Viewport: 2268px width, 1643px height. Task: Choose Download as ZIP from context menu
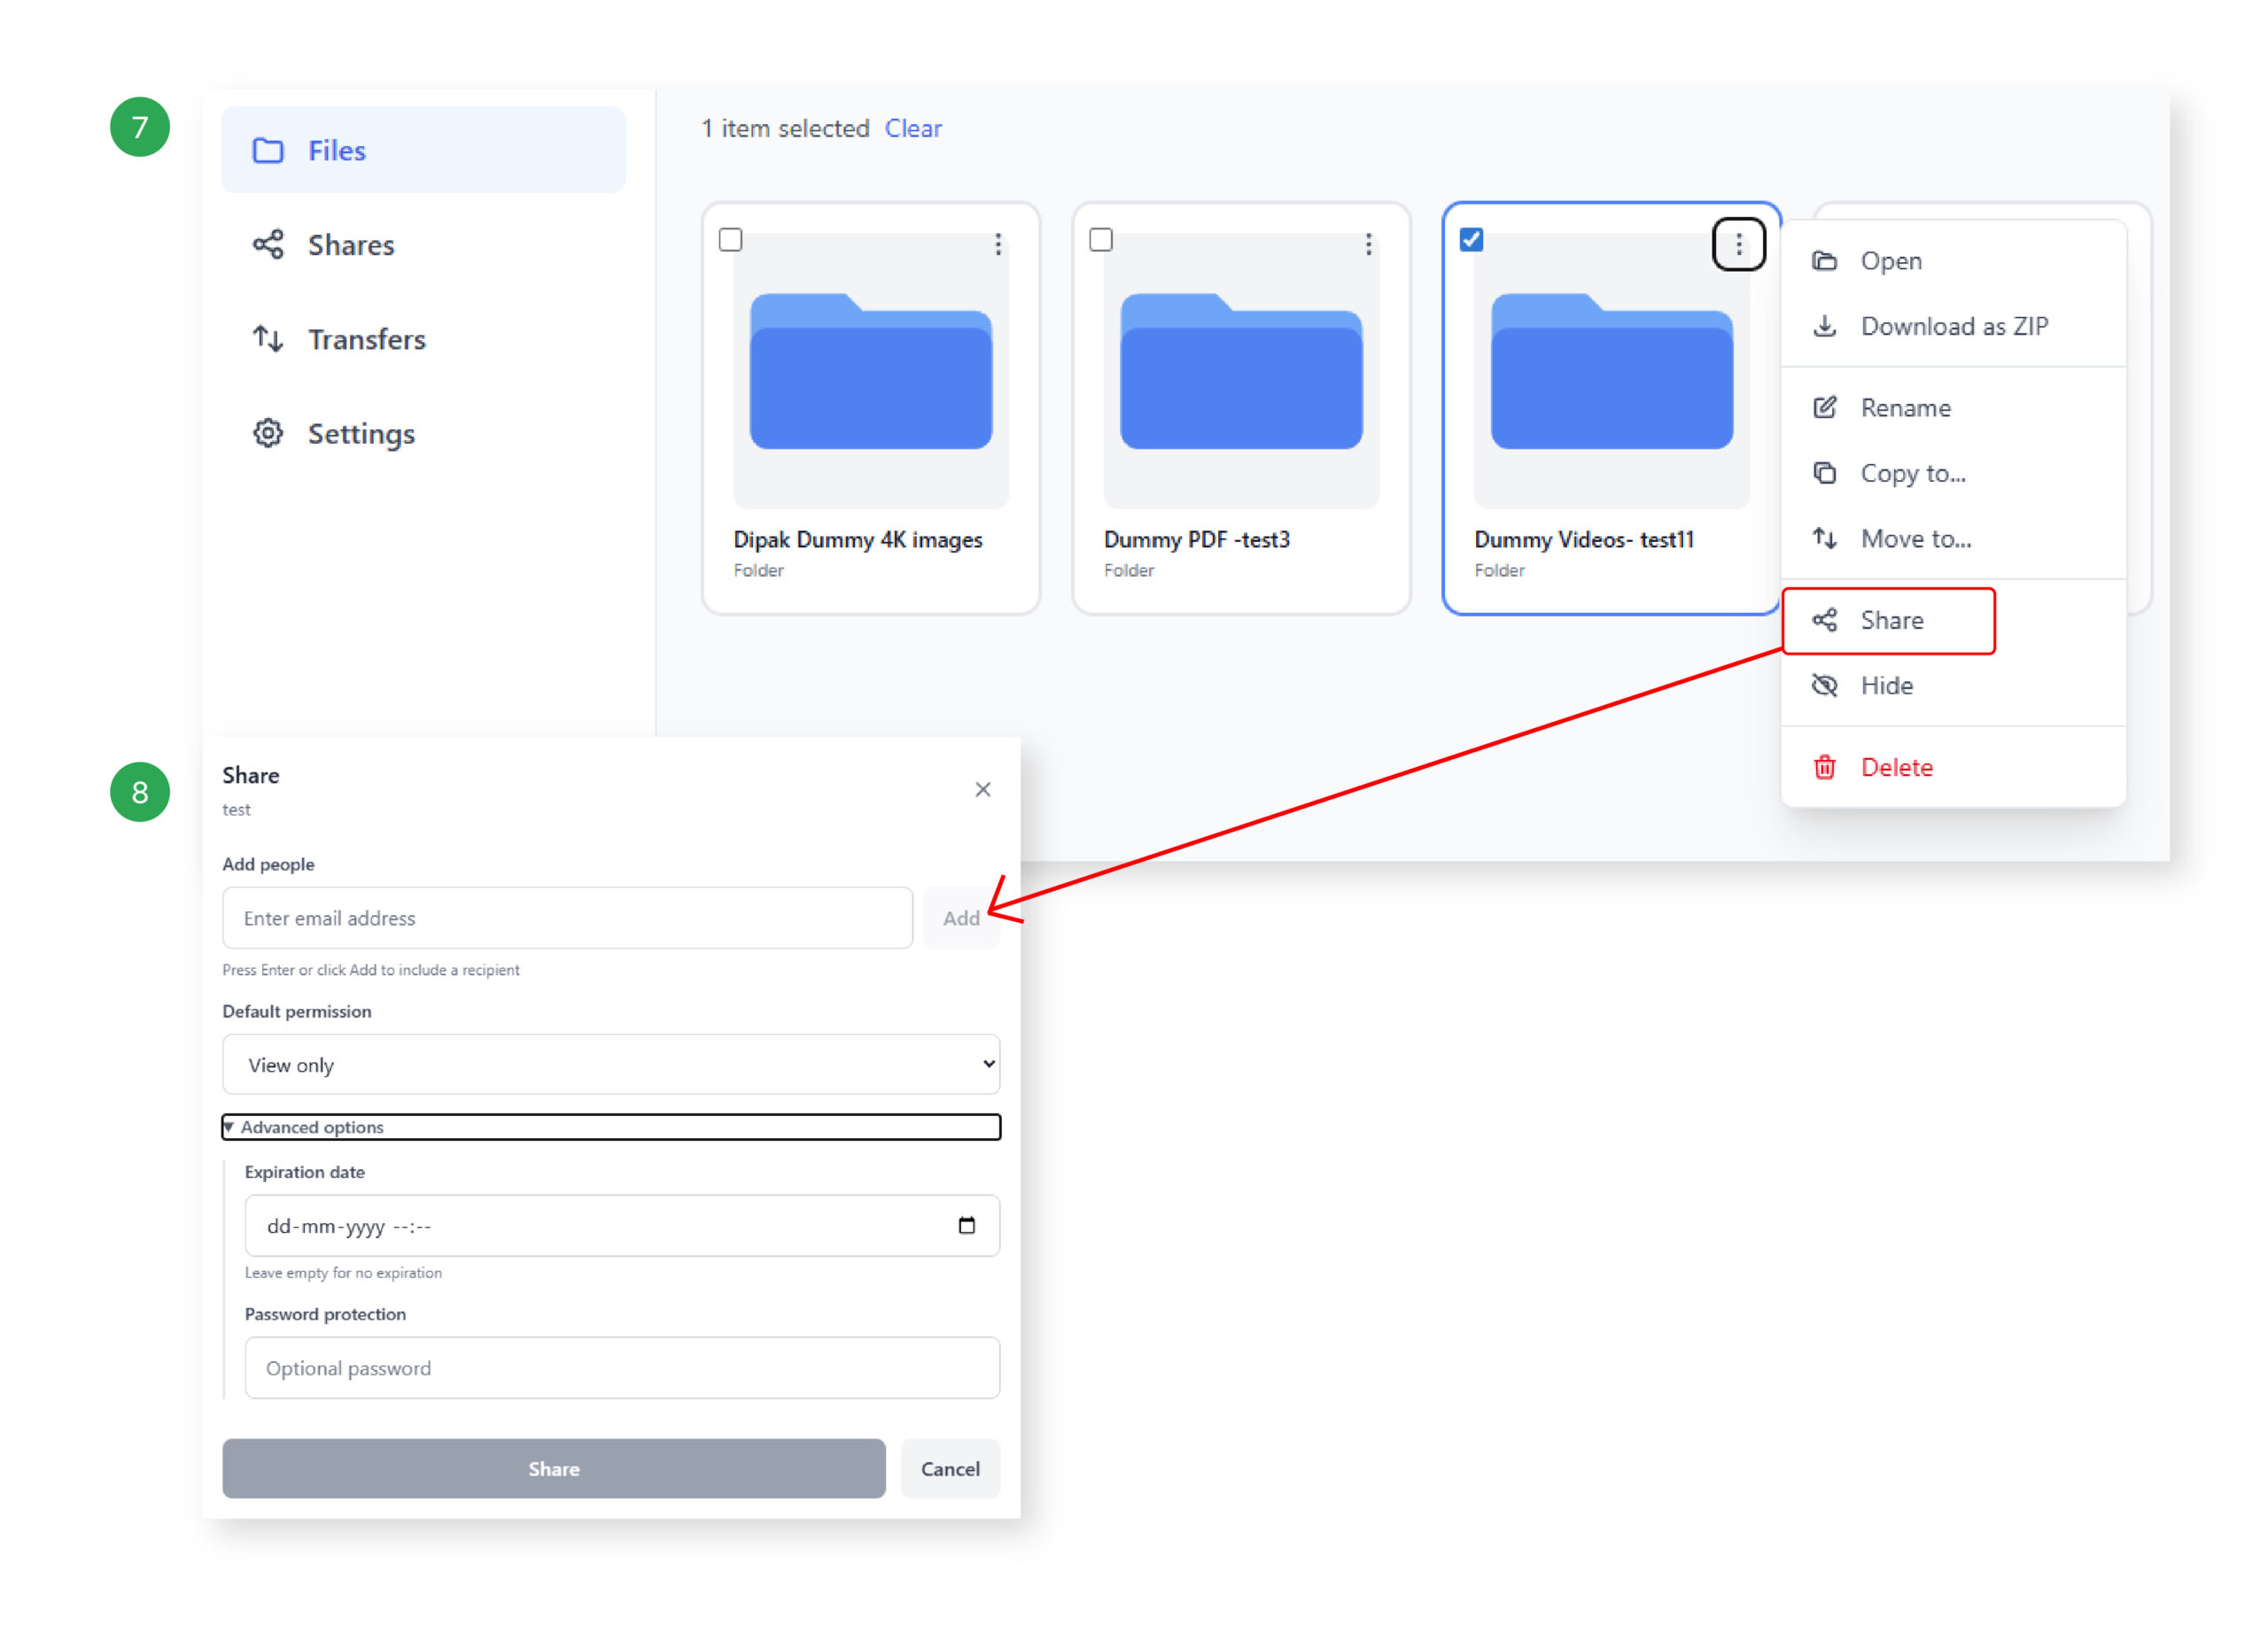pyautogui.click(x=1952, y=326)
